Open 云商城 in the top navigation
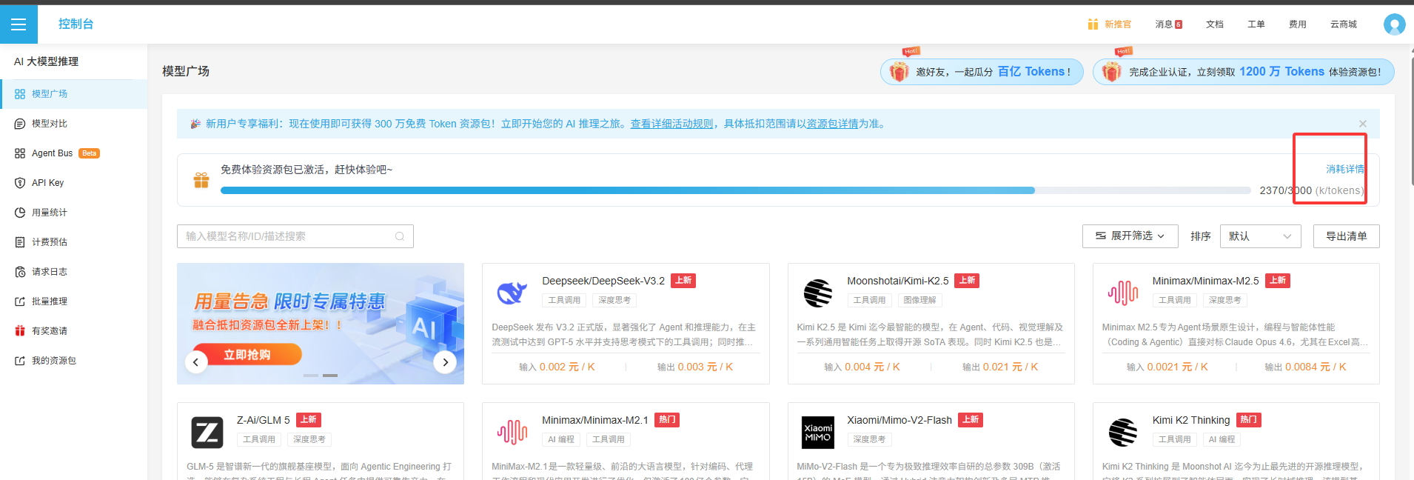1414x480 pixels. coord(1344,24)
